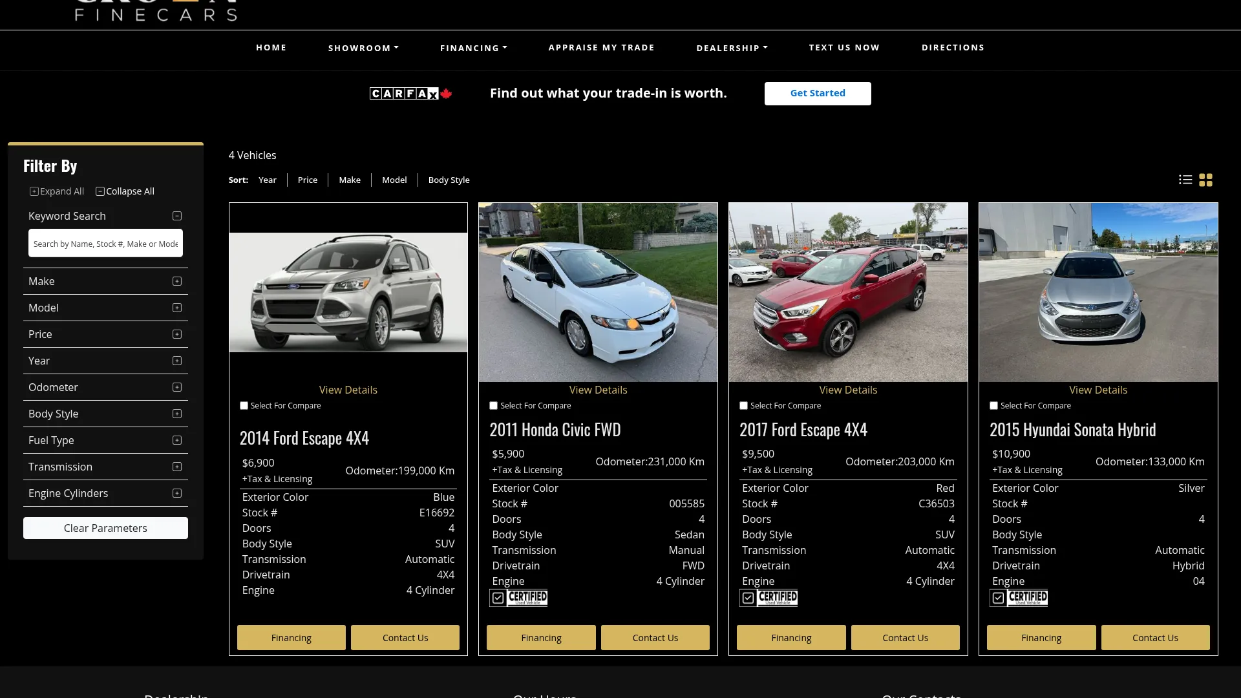Viewport: 1241px width, 698px height.
Task: Open the Showroom dropdown menu
Action: tap(363, 48)
